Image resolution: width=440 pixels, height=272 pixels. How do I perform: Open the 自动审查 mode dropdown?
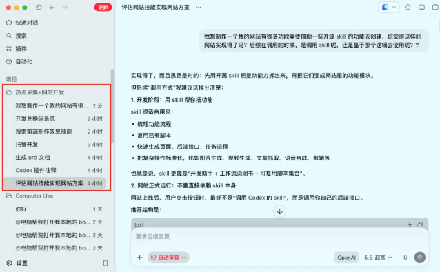(168, 258)
